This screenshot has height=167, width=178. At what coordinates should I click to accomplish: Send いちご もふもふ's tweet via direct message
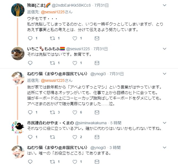pos(97,63)
